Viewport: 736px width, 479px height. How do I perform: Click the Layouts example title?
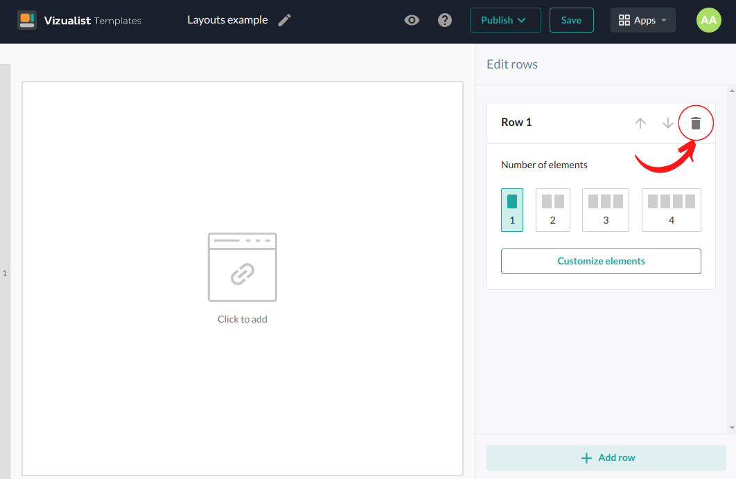[x=227, y=20]
